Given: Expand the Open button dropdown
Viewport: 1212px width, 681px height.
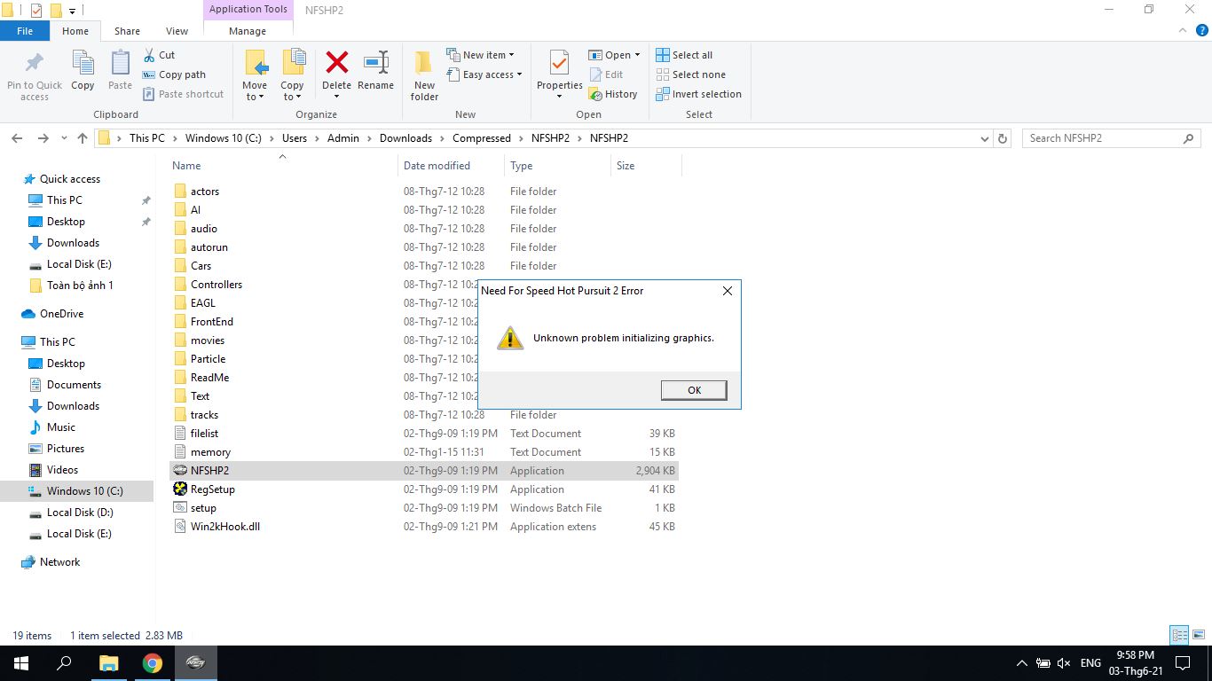Looking at the screenshot, I should (637, 55).
